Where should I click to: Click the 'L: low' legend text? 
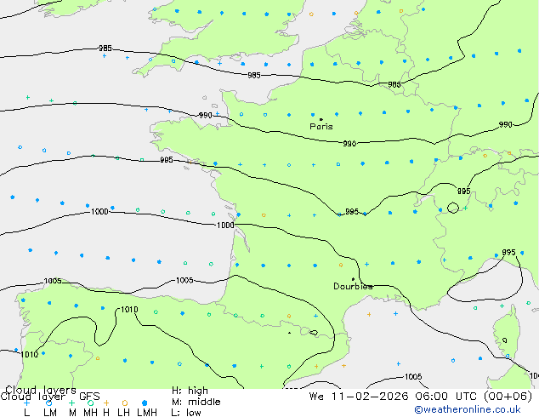(x=186, y=413)
